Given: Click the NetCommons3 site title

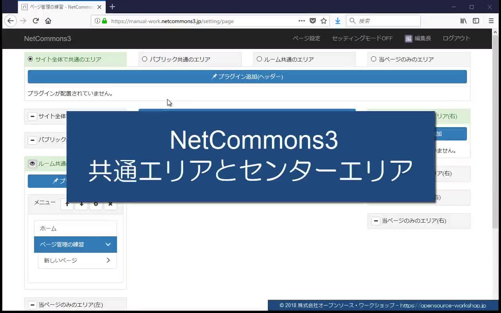Looking at the screenshot, I should pyautogui.click(x=47, y=38).
